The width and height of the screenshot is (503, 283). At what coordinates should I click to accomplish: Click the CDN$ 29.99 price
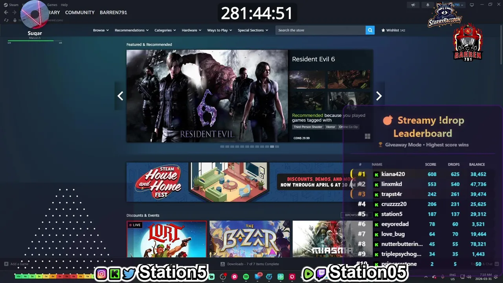[301, 138]
